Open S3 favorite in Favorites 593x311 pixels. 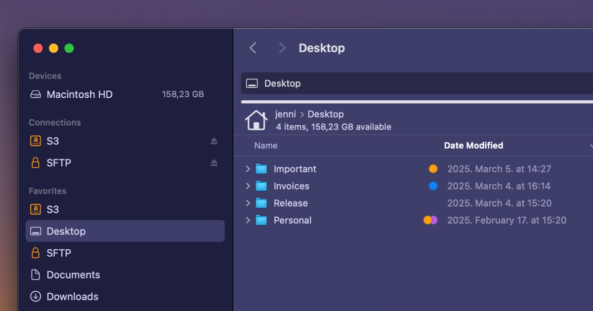125,209
